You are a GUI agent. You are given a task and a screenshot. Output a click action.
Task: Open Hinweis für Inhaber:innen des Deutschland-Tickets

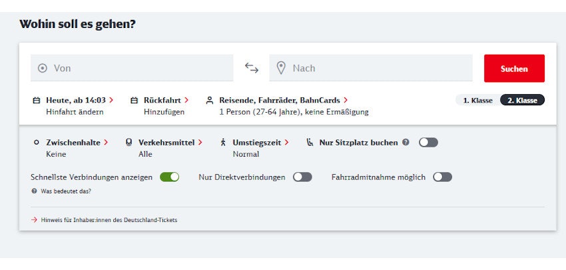[109, 220]
